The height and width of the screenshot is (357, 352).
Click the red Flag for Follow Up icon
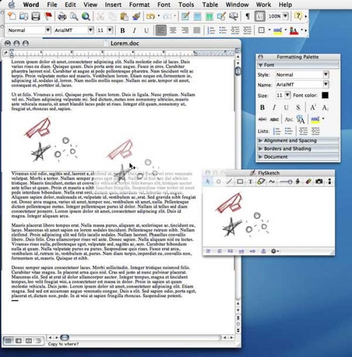pos(48,16)
